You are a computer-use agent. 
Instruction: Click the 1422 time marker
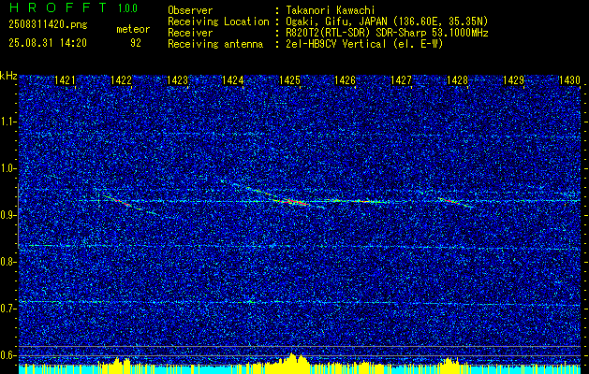[x=122, y=80]
